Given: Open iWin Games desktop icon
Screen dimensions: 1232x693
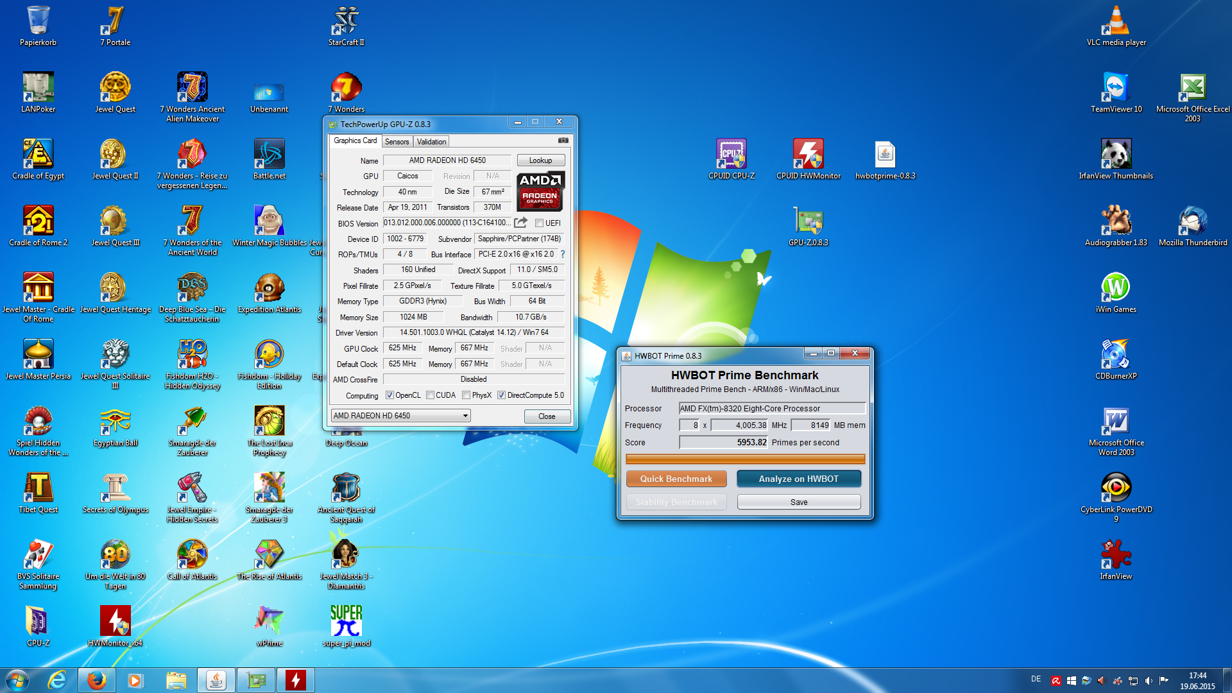Looking at the screenshot, I should click(1116, 293).
